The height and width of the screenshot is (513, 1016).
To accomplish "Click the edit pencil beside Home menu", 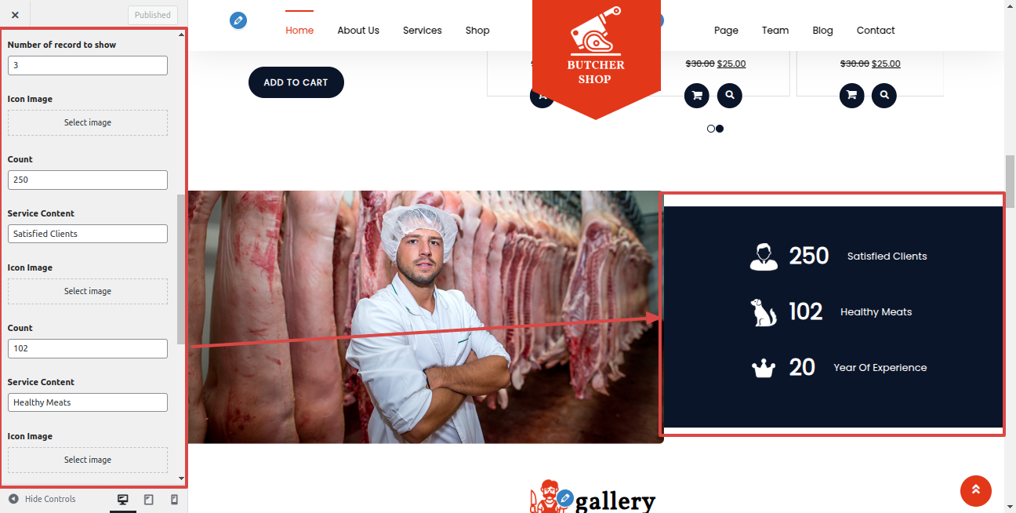I will pyautogui.click(x=238, y=21).
